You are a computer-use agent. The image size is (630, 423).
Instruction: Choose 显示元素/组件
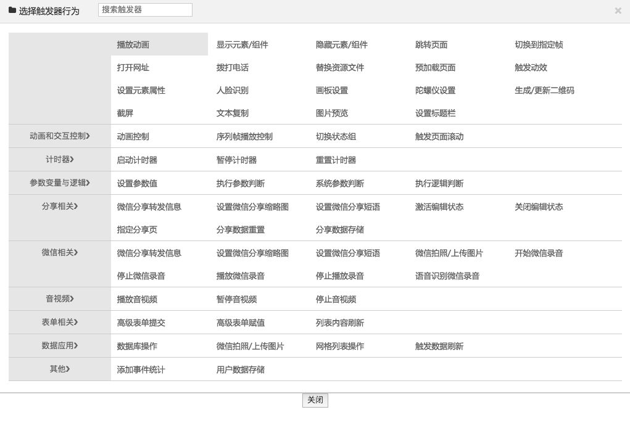tap(242, 44)
